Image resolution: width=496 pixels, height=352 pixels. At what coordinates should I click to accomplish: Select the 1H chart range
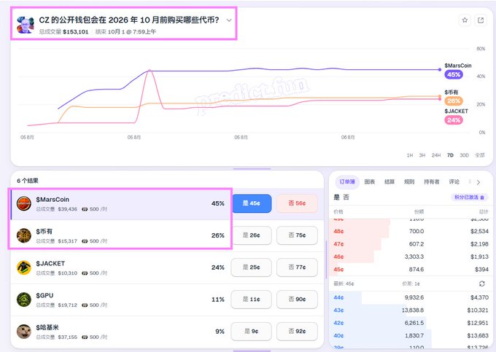[410, 155]
